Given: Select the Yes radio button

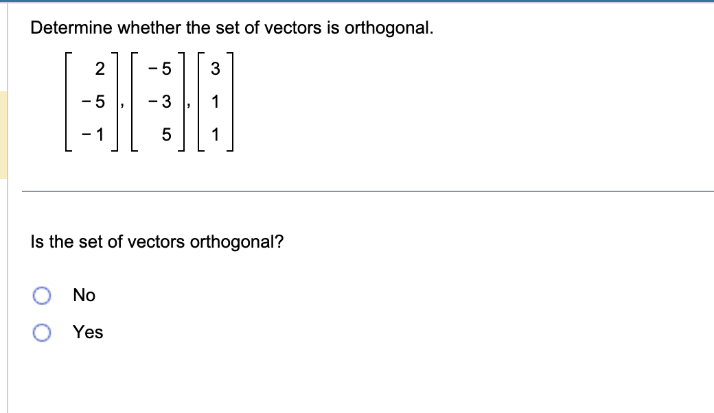Looking at the screenshot, I should (x=43, y=332).
